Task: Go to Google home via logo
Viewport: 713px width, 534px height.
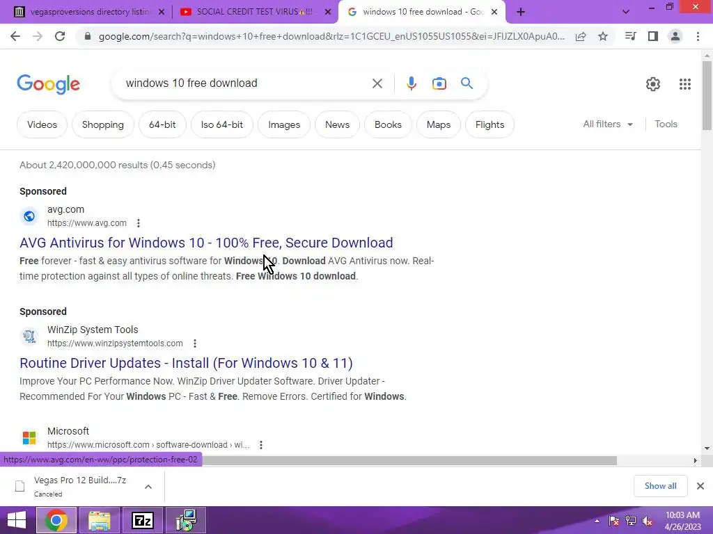Action: pos(48,84)
